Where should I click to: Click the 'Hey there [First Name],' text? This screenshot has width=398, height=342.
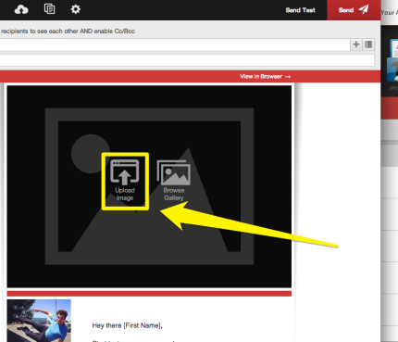click(x=127, y=325)
